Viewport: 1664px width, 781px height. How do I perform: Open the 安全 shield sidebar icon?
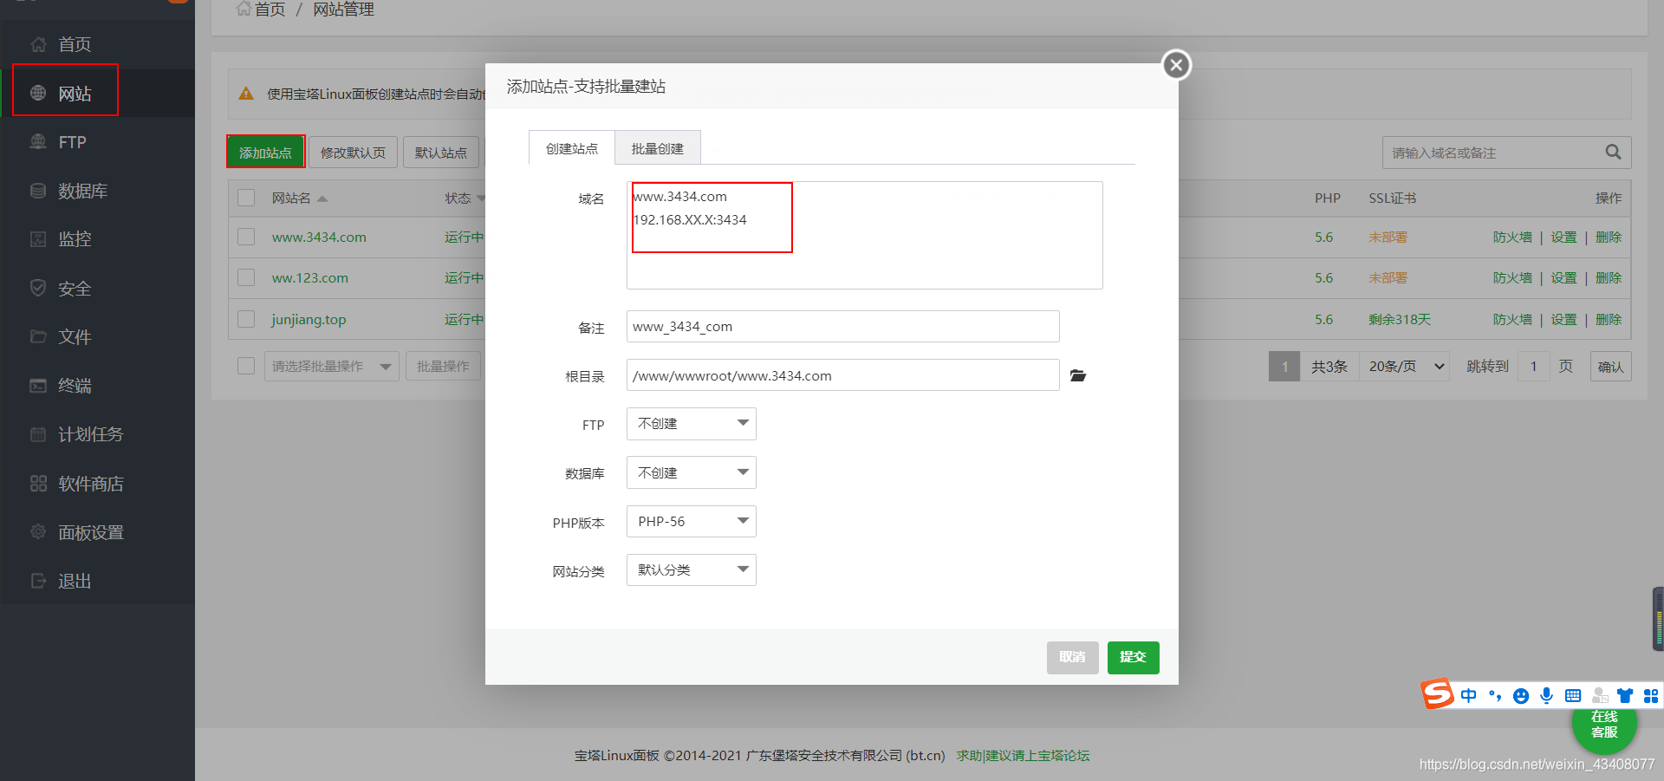(x=38, y=288)
